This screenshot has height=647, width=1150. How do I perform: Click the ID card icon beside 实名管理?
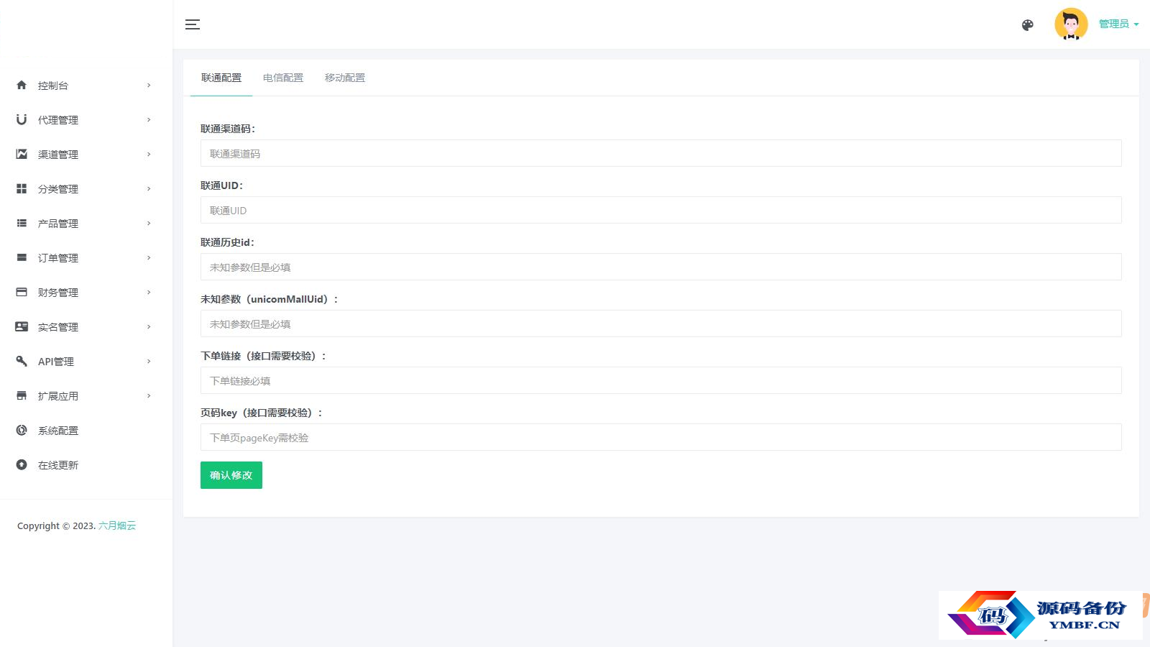[22, 326]
